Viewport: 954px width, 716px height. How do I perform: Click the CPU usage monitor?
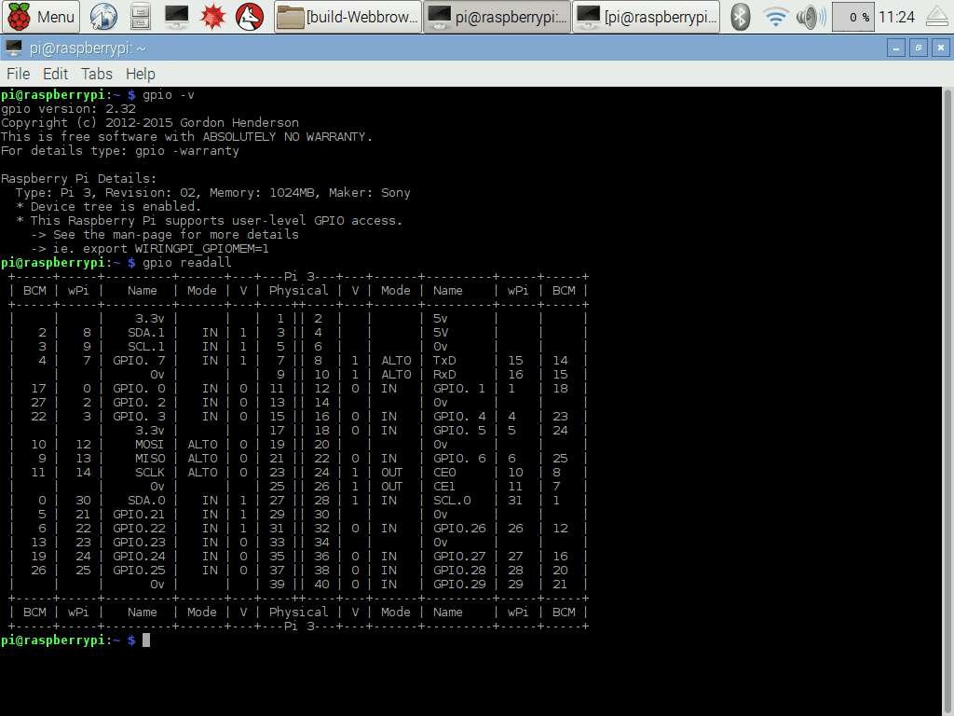coord(852,16)
